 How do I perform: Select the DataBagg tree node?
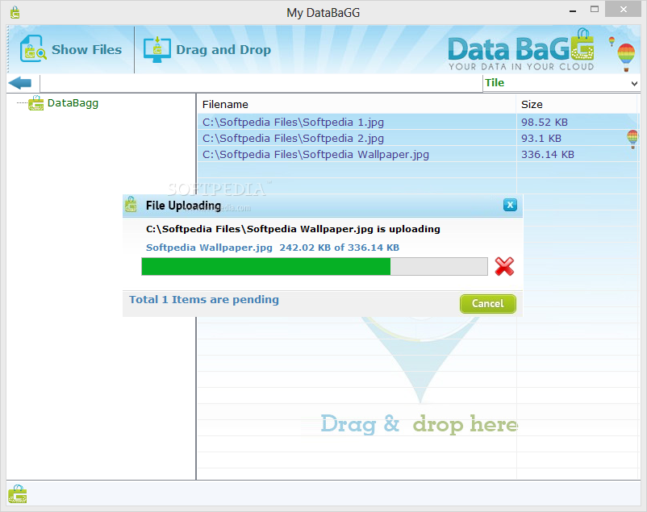[x=73, y=102]
